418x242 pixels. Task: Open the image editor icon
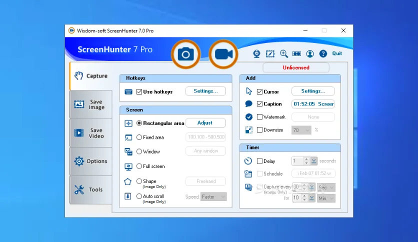[270, 54]
